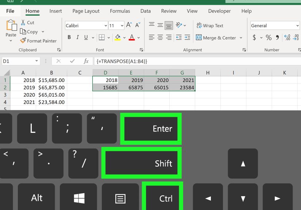
Task: Open Alignment settings dialog launcher
Action: [x=244, y=50]
